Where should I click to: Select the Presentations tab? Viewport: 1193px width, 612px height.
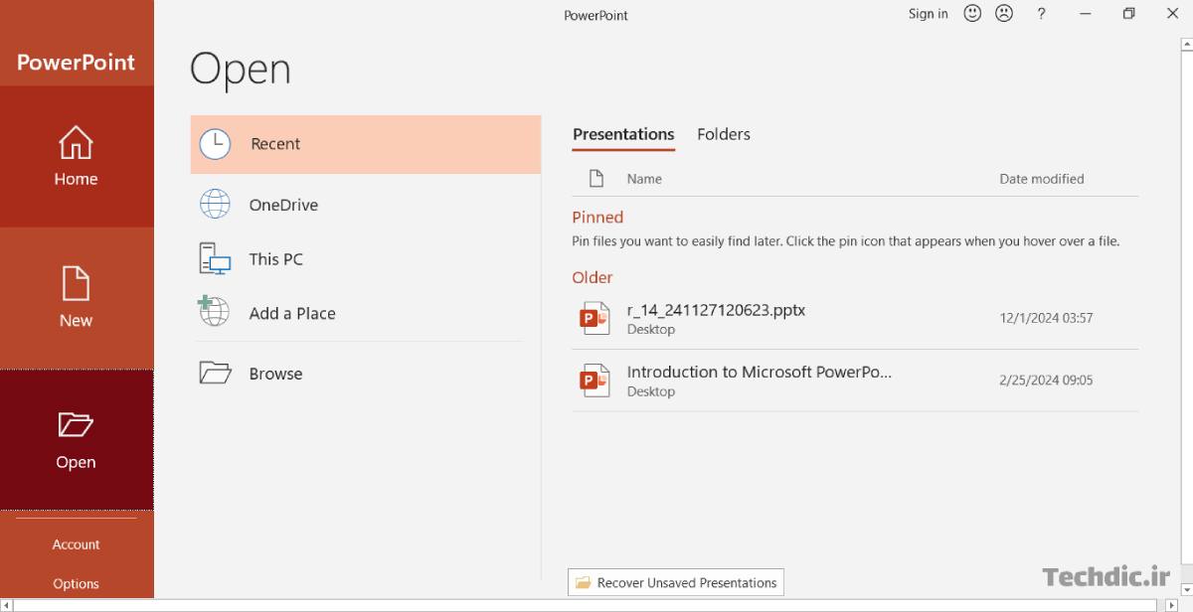[623, 134]
